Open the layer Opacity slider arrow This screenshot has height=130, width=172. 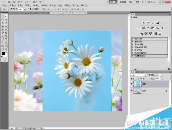161,75
